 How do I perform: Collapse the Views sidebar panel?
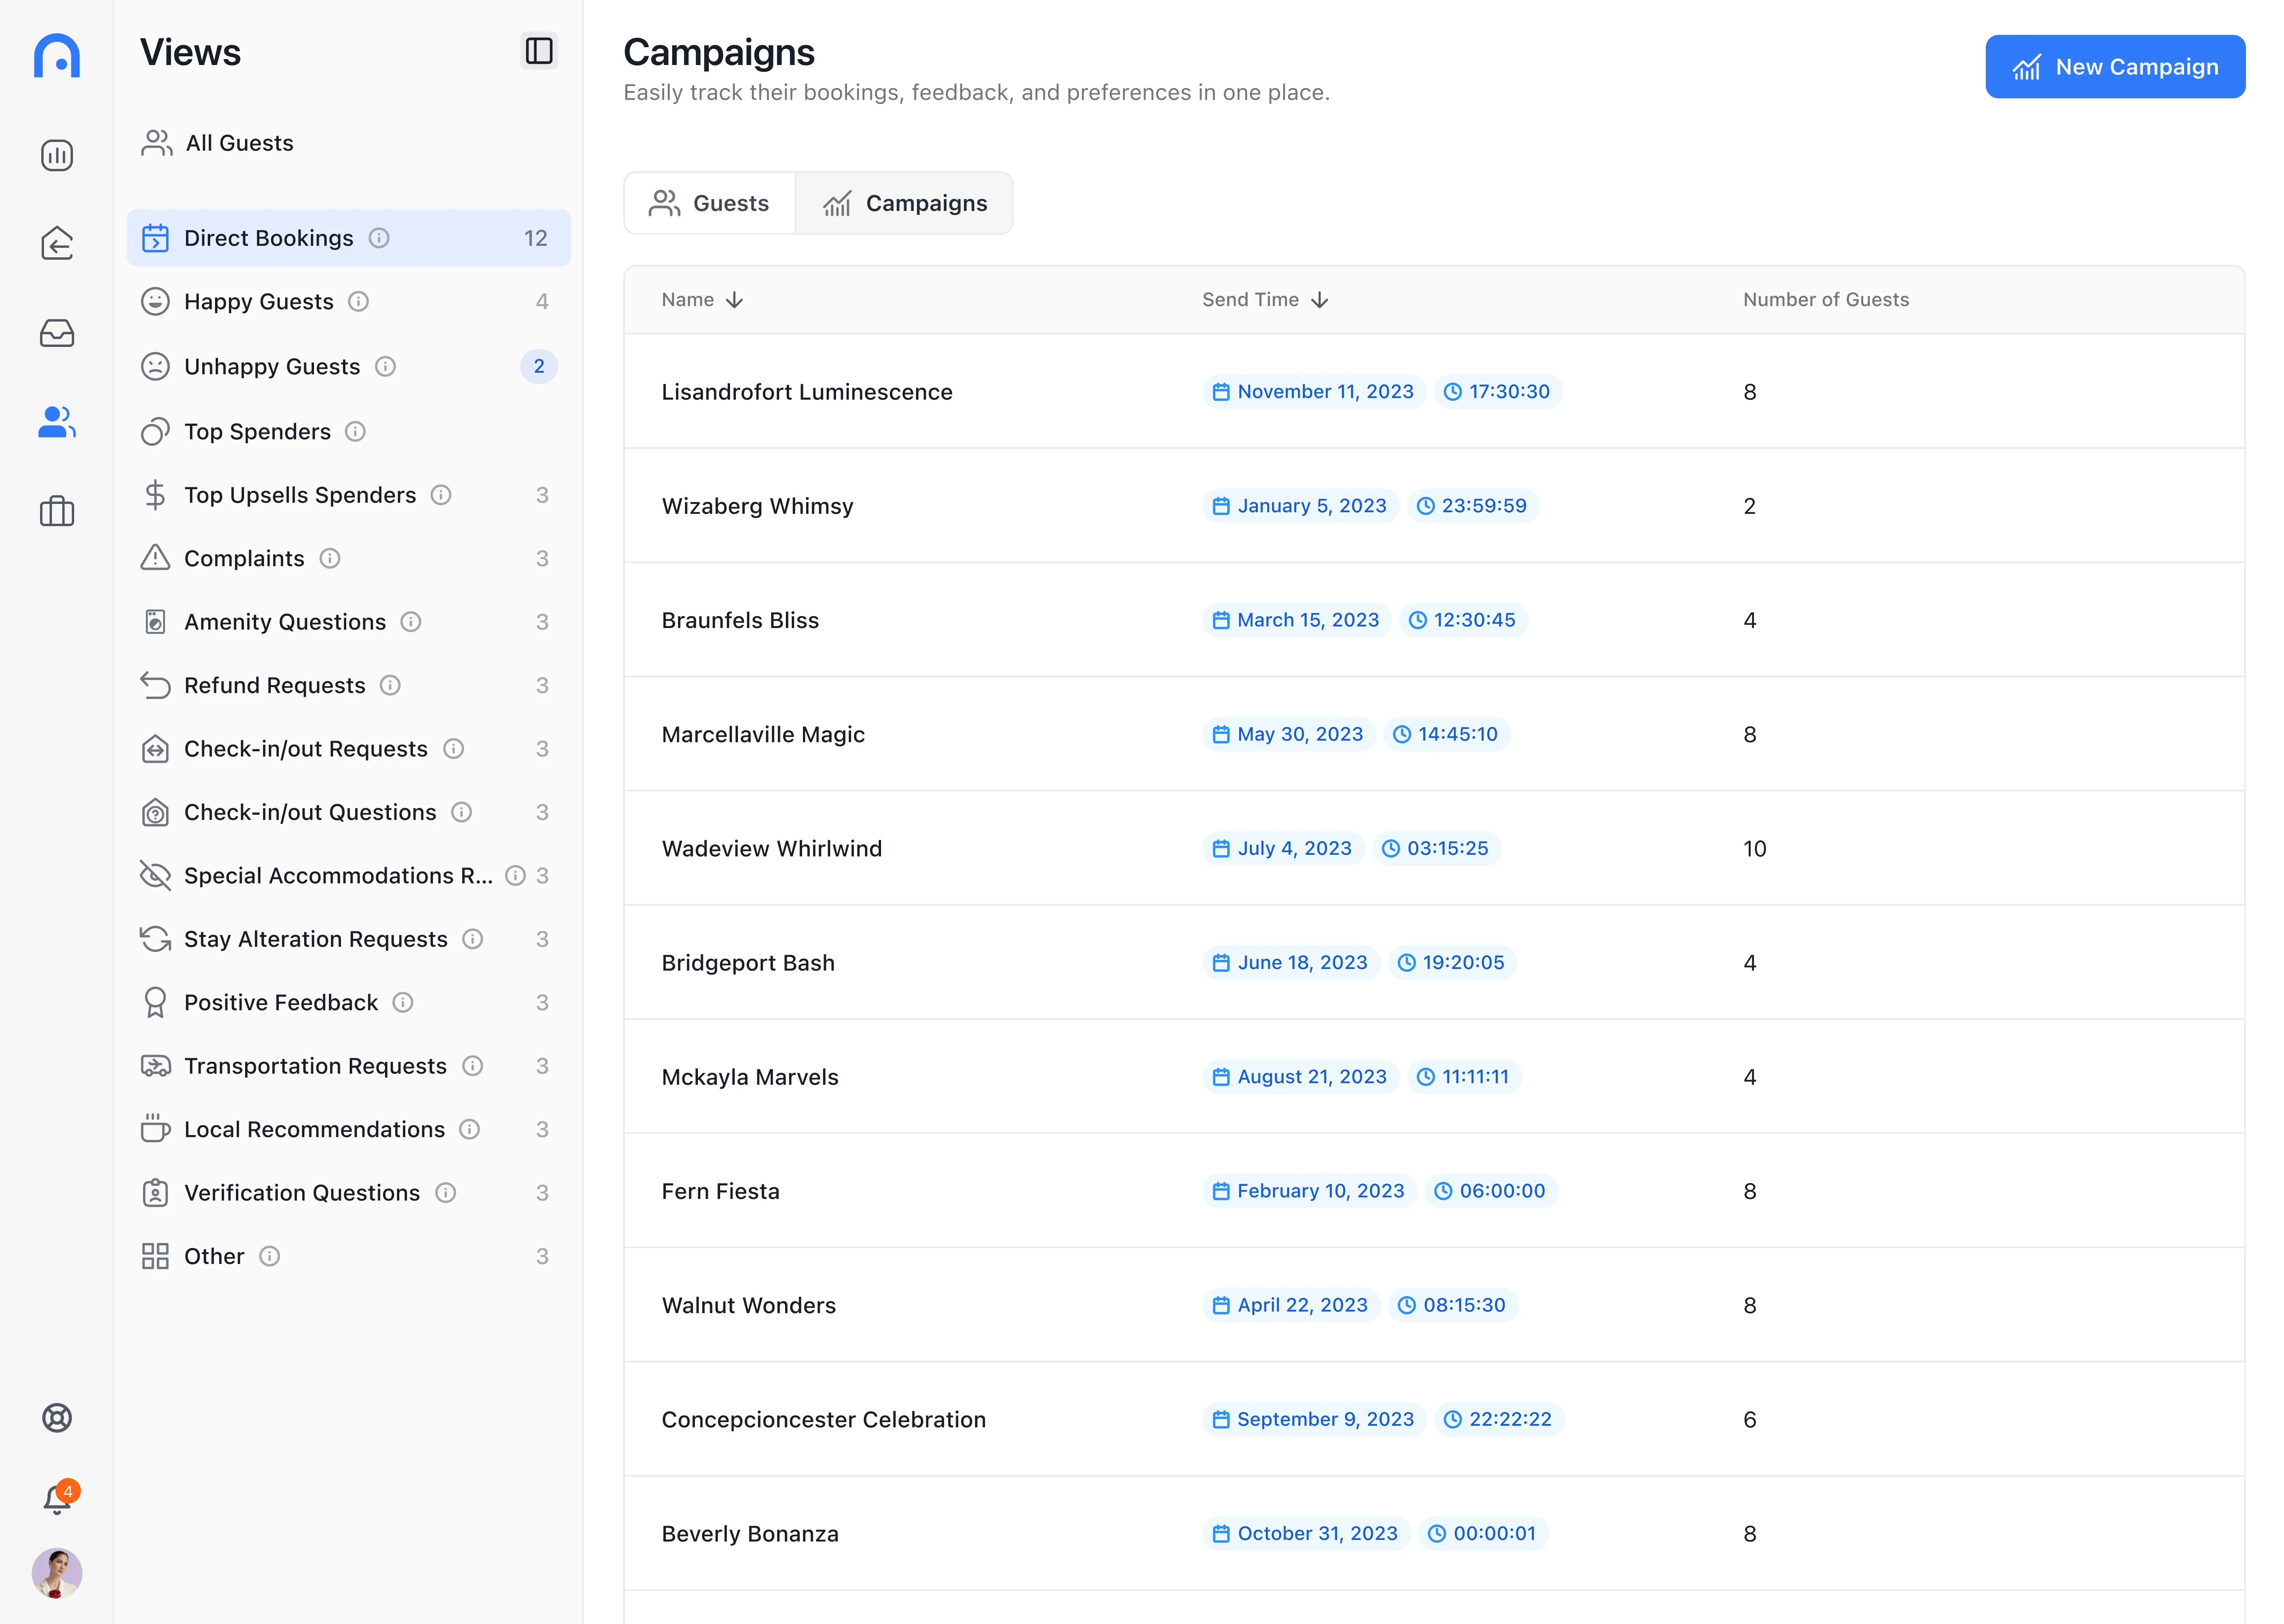point(539,51)
